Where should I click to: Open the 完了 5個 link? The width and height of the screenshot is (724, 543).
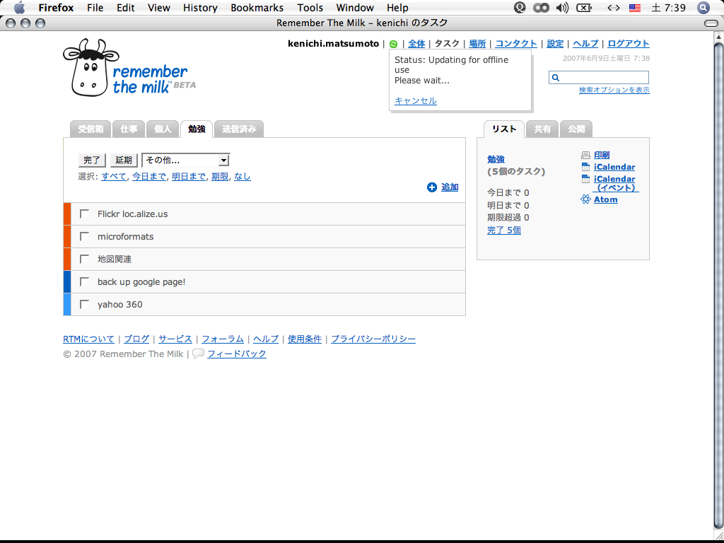pyautogui.click(x=504, y=230)
